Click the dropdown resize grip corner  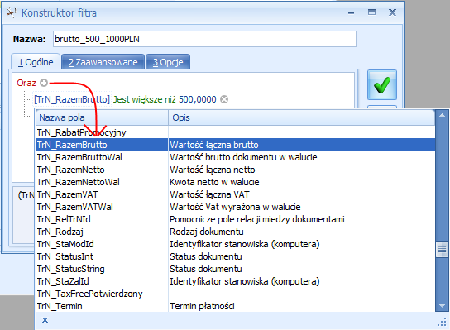pos(443,323)
